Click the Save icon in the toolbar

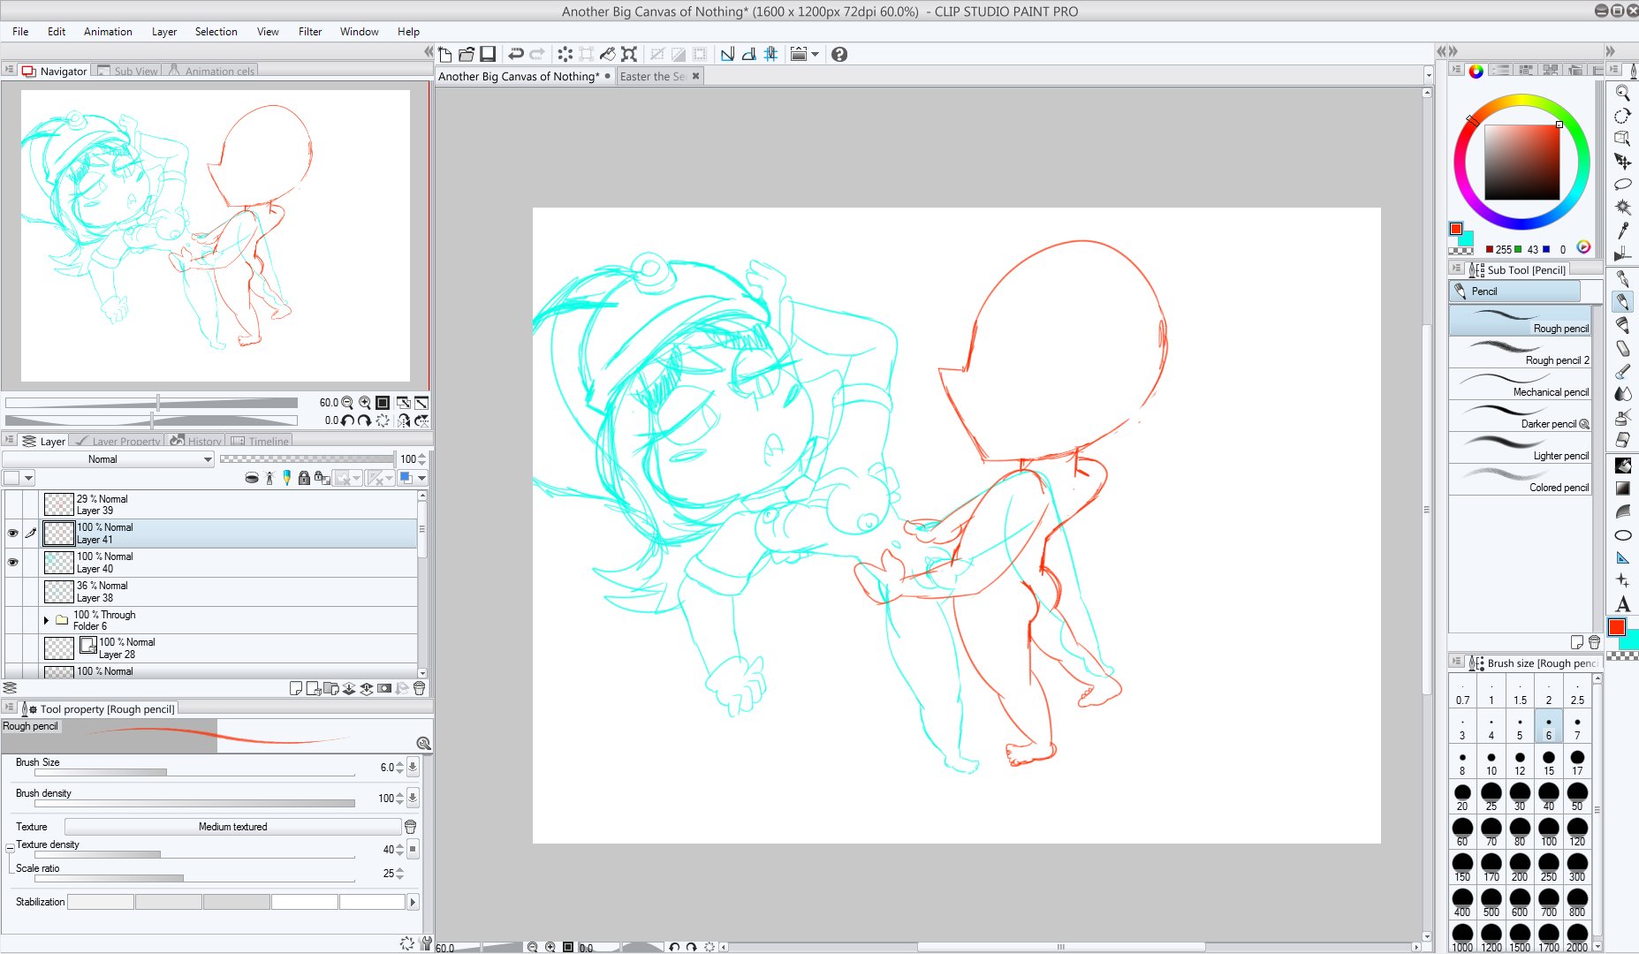488,55
